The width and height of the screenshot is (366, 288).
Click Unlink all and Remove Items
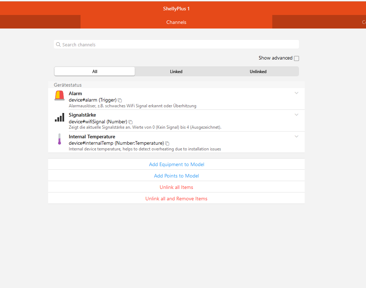pos(176,199)
